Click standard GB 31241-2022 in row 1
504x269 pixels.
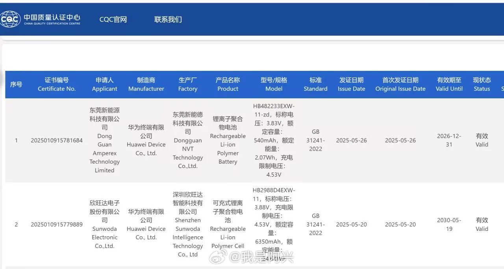pos(315,140)
